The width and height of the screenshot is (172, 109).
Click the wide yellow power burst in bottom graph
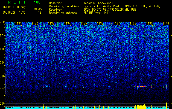pos(141,107)
